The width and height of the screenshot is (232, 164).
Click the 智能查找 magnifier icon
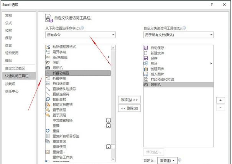tap(48, 99)
